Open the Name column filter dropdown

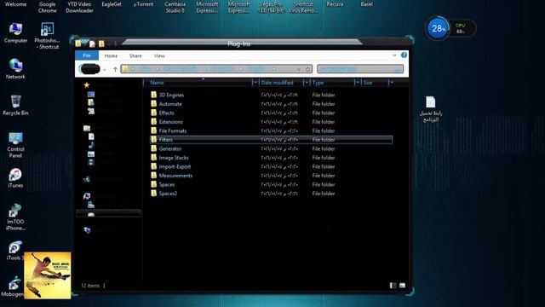tap(255, 83)
